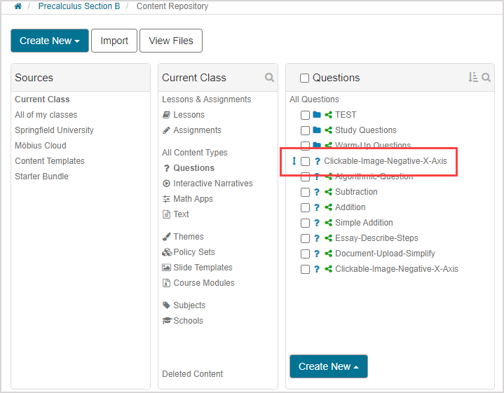The width and height of the screenshot is (504, 393).
Task: Select Interactive Narratives content type
Action: click(x=212, y=184)
